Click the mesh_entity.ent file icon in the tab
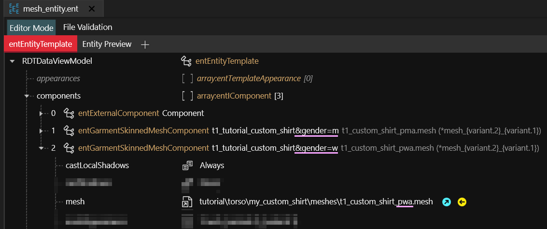The width and height of the screenshot is (547, 229). pos(14,8)
